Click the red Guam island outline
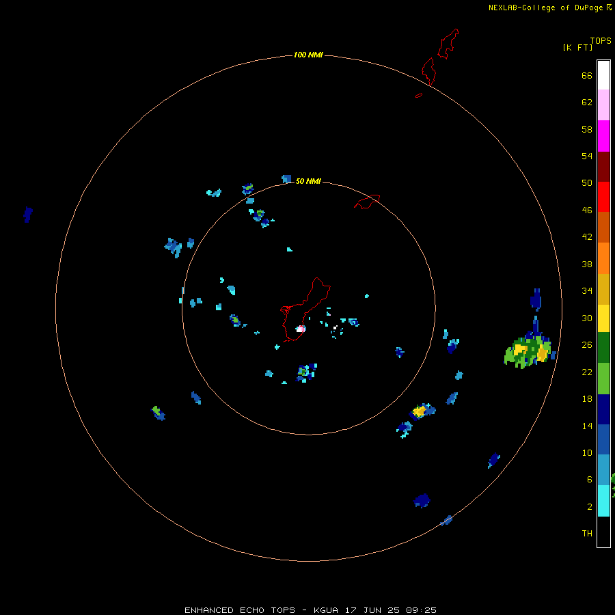Viewport: 615px width, 615px height. pyautogui.click(x=305, y=310)
